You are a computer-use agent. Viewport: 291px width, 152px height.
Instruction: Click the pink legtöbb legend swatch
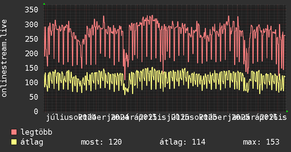click(14, 132)
